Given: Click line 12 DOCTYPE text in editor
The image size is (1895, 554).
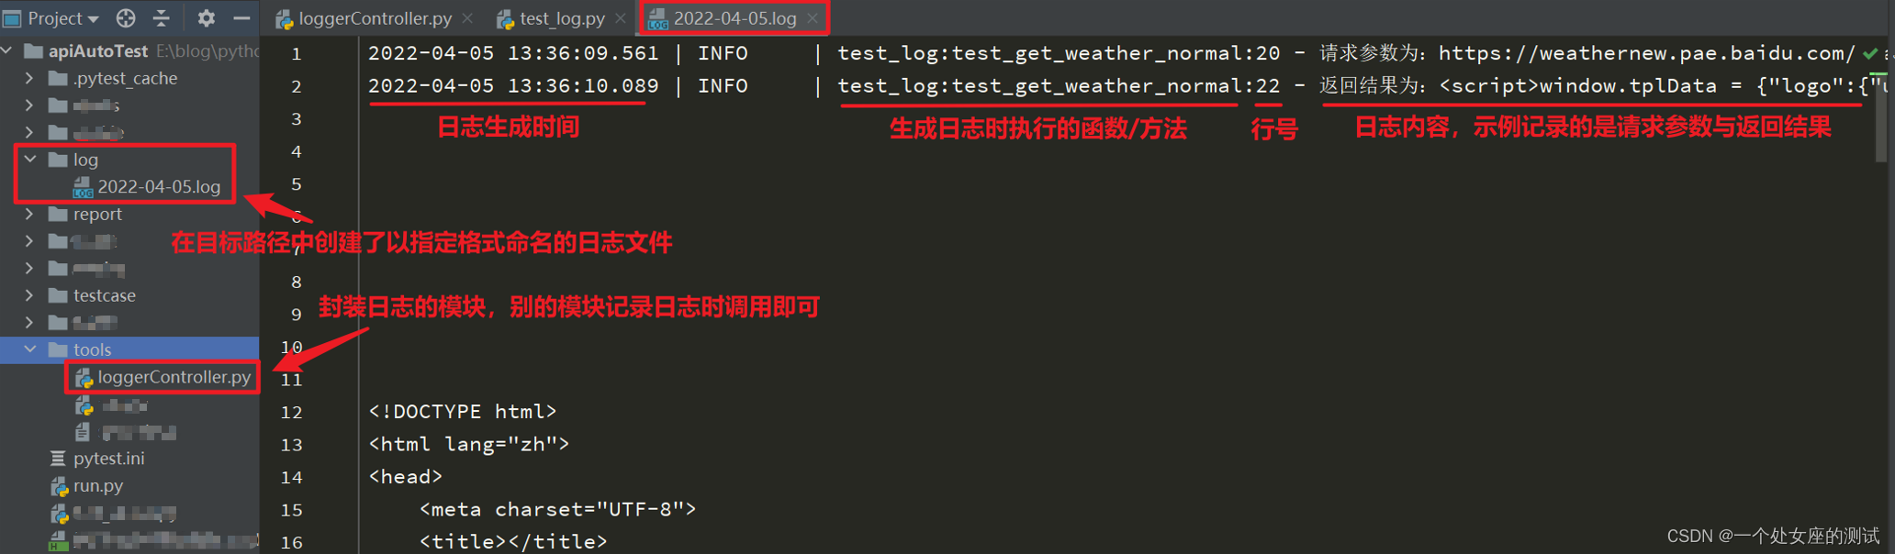Looking at the screenshot, I should (x=463, y=412).
